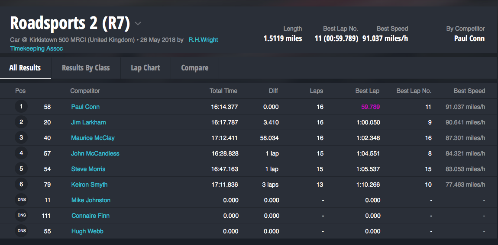The height and width of the screenshot is (245, 498).
Task: Click Paul Conn's purple best lap time
Action: (x=370, y=107)
